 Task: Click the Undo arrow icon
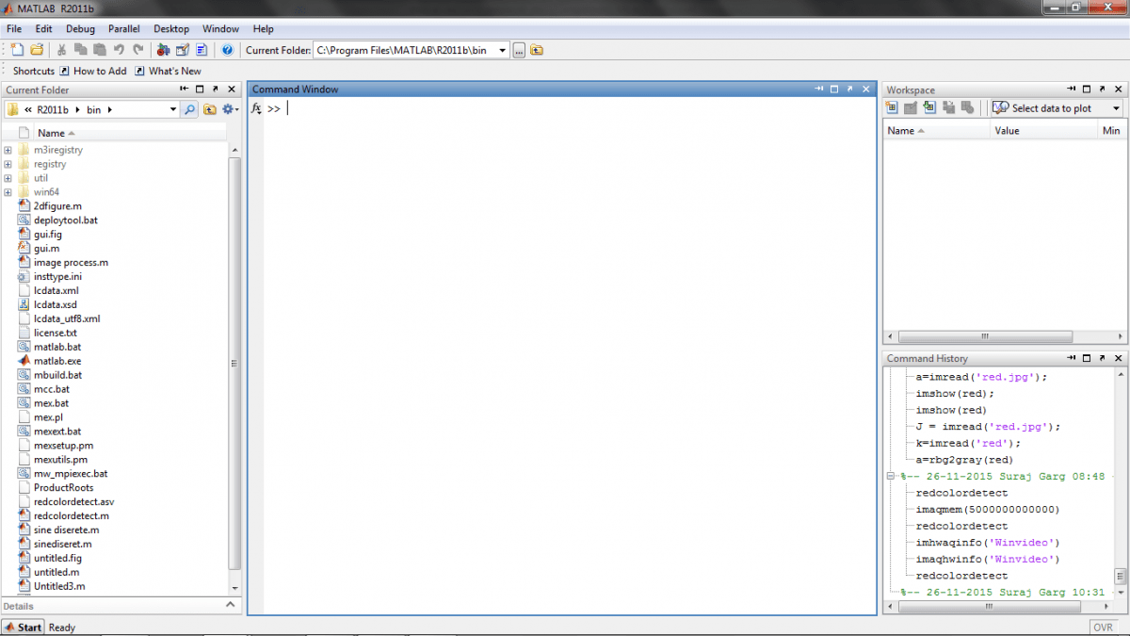[119, 50]
